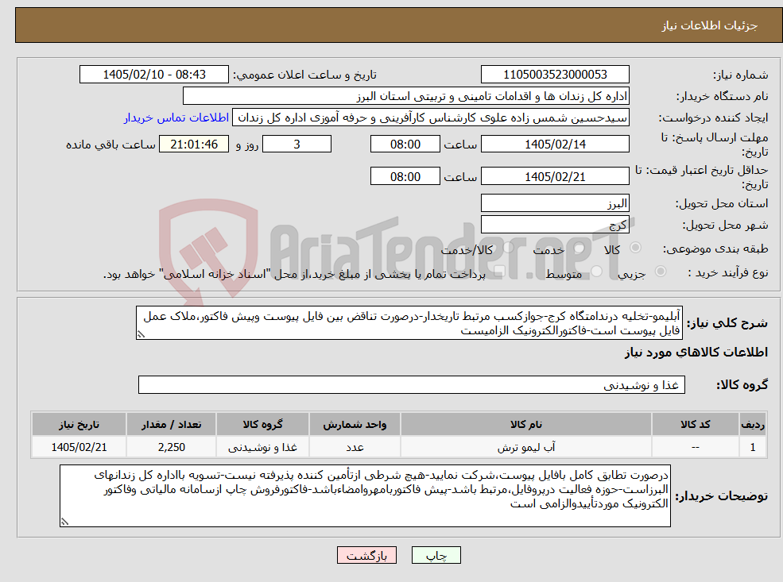Select the متوسط purchase type radio
Viewport: 783px width, 582px height.
pos(597,272)
